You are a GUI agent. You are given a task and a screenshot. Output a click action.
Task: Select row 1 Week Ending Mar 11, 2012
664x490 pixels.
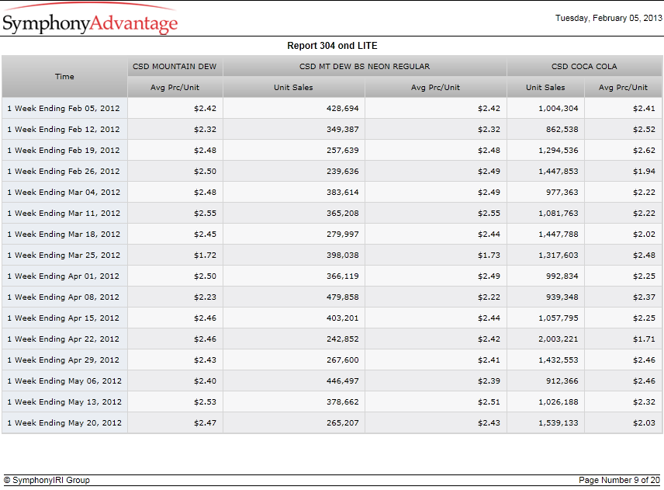tap(332, 214)
